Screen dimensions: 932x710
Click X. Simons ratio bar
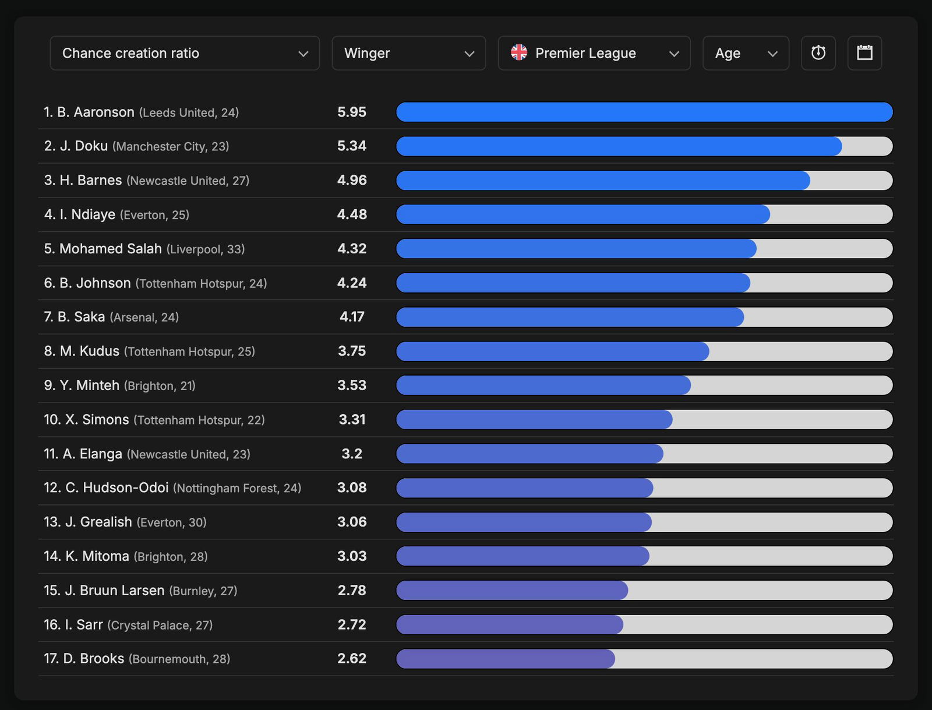[644, 419]
